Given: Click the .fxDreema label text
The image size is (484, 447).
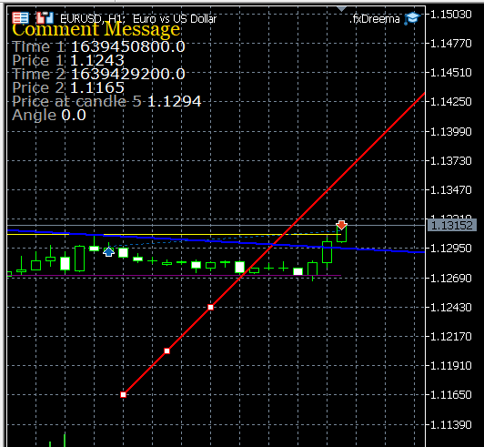Looking at the screenshot, I should [375, 19].
